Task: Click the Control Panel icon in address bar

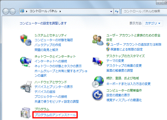Action: tap(22, 11)
